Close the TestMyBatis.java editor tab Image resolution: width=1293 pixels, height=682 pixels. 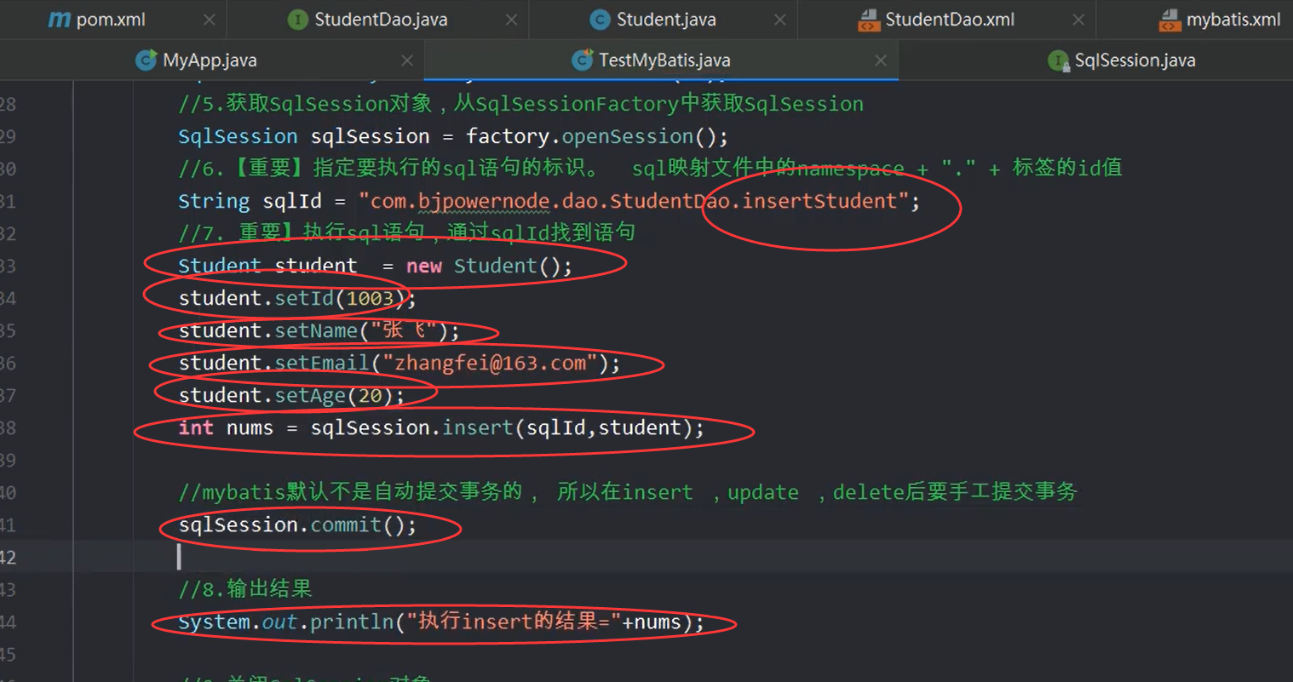pyautogui.click(x=881, y=60)
